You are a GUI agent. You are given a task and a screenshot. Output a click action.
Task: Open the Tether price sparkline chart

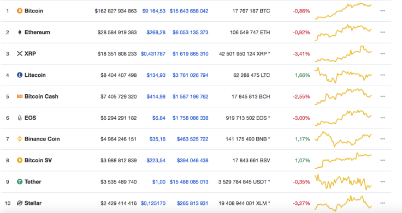[x=343, y=181]
